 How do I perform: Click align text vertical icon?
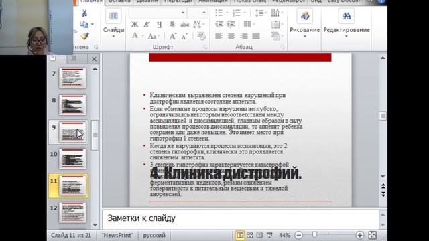pyautogui.click(x=277, y=24)
